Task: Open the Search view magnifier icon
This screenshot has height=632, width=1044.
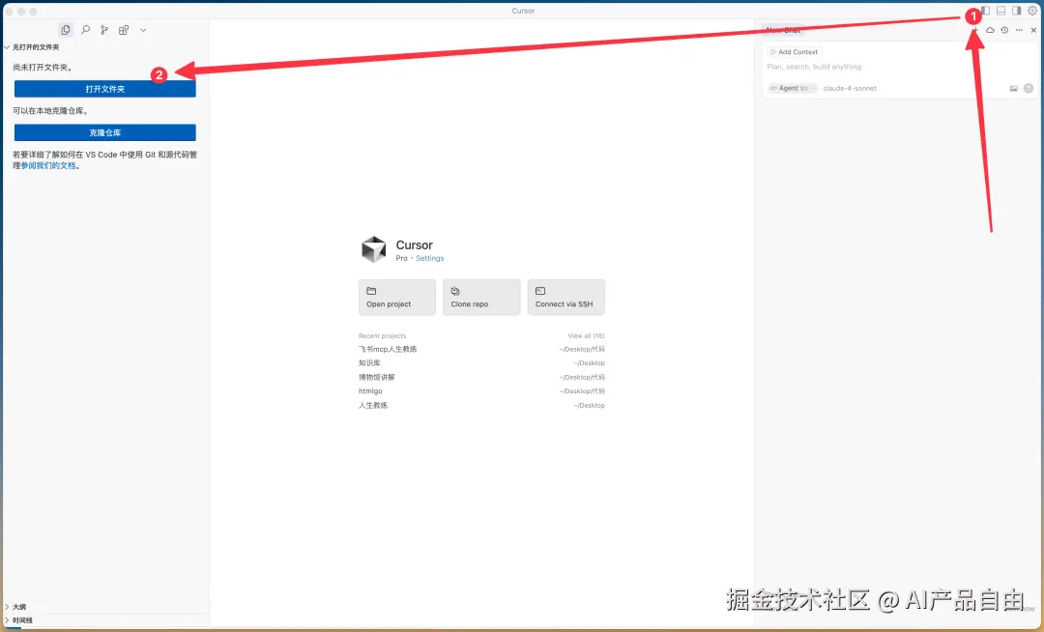Action: pos(85,30)
